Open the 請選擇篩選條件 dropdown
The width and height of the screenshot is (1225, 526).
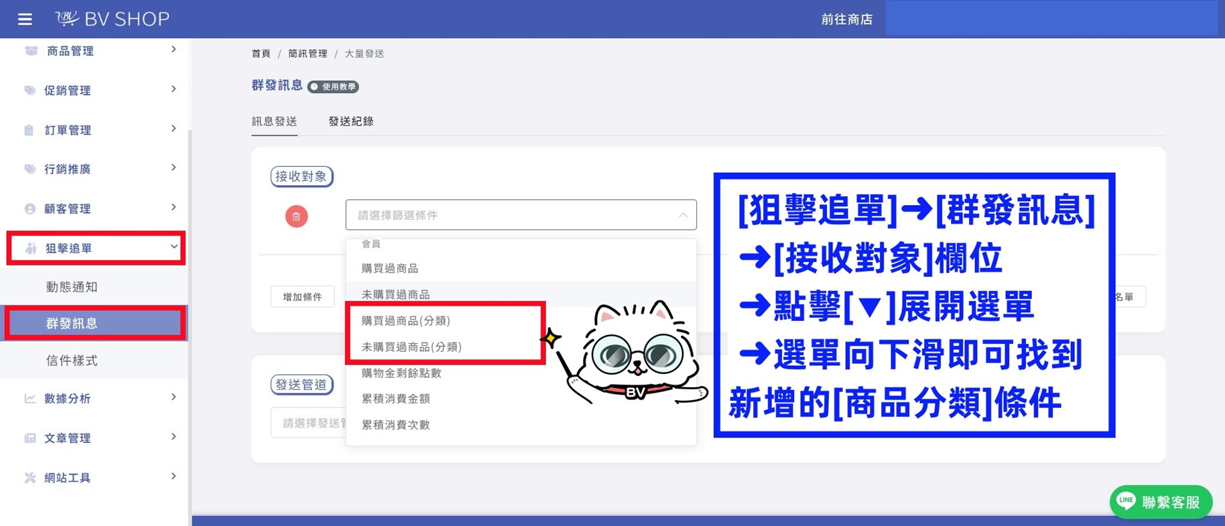521,215
